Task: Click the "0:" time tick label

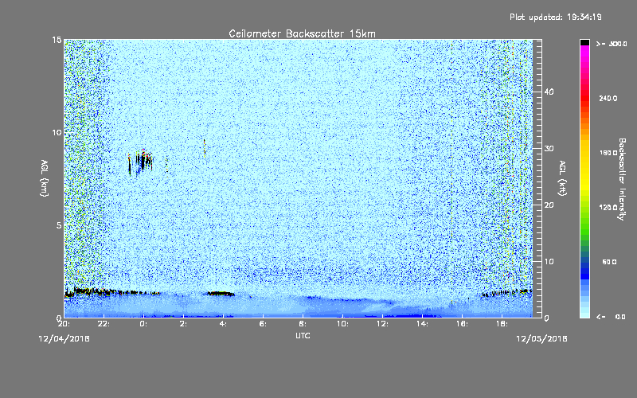Action: click(144, 324)
